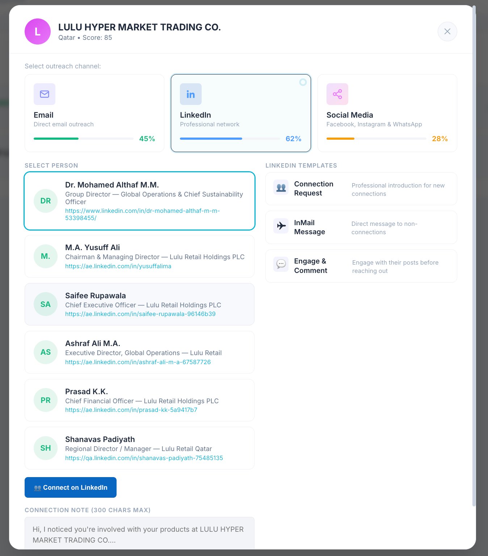488x556 pixels.
Task: Click the 'Professional network' description
Action: [x=210, y=124]
